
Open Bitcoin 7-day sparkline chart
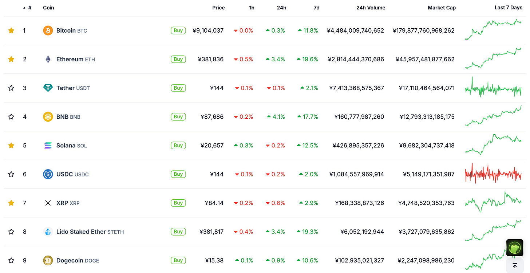(493, 30)
